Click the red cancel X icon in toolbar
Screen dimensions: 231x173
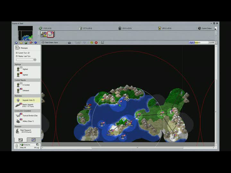click(96, 43)
